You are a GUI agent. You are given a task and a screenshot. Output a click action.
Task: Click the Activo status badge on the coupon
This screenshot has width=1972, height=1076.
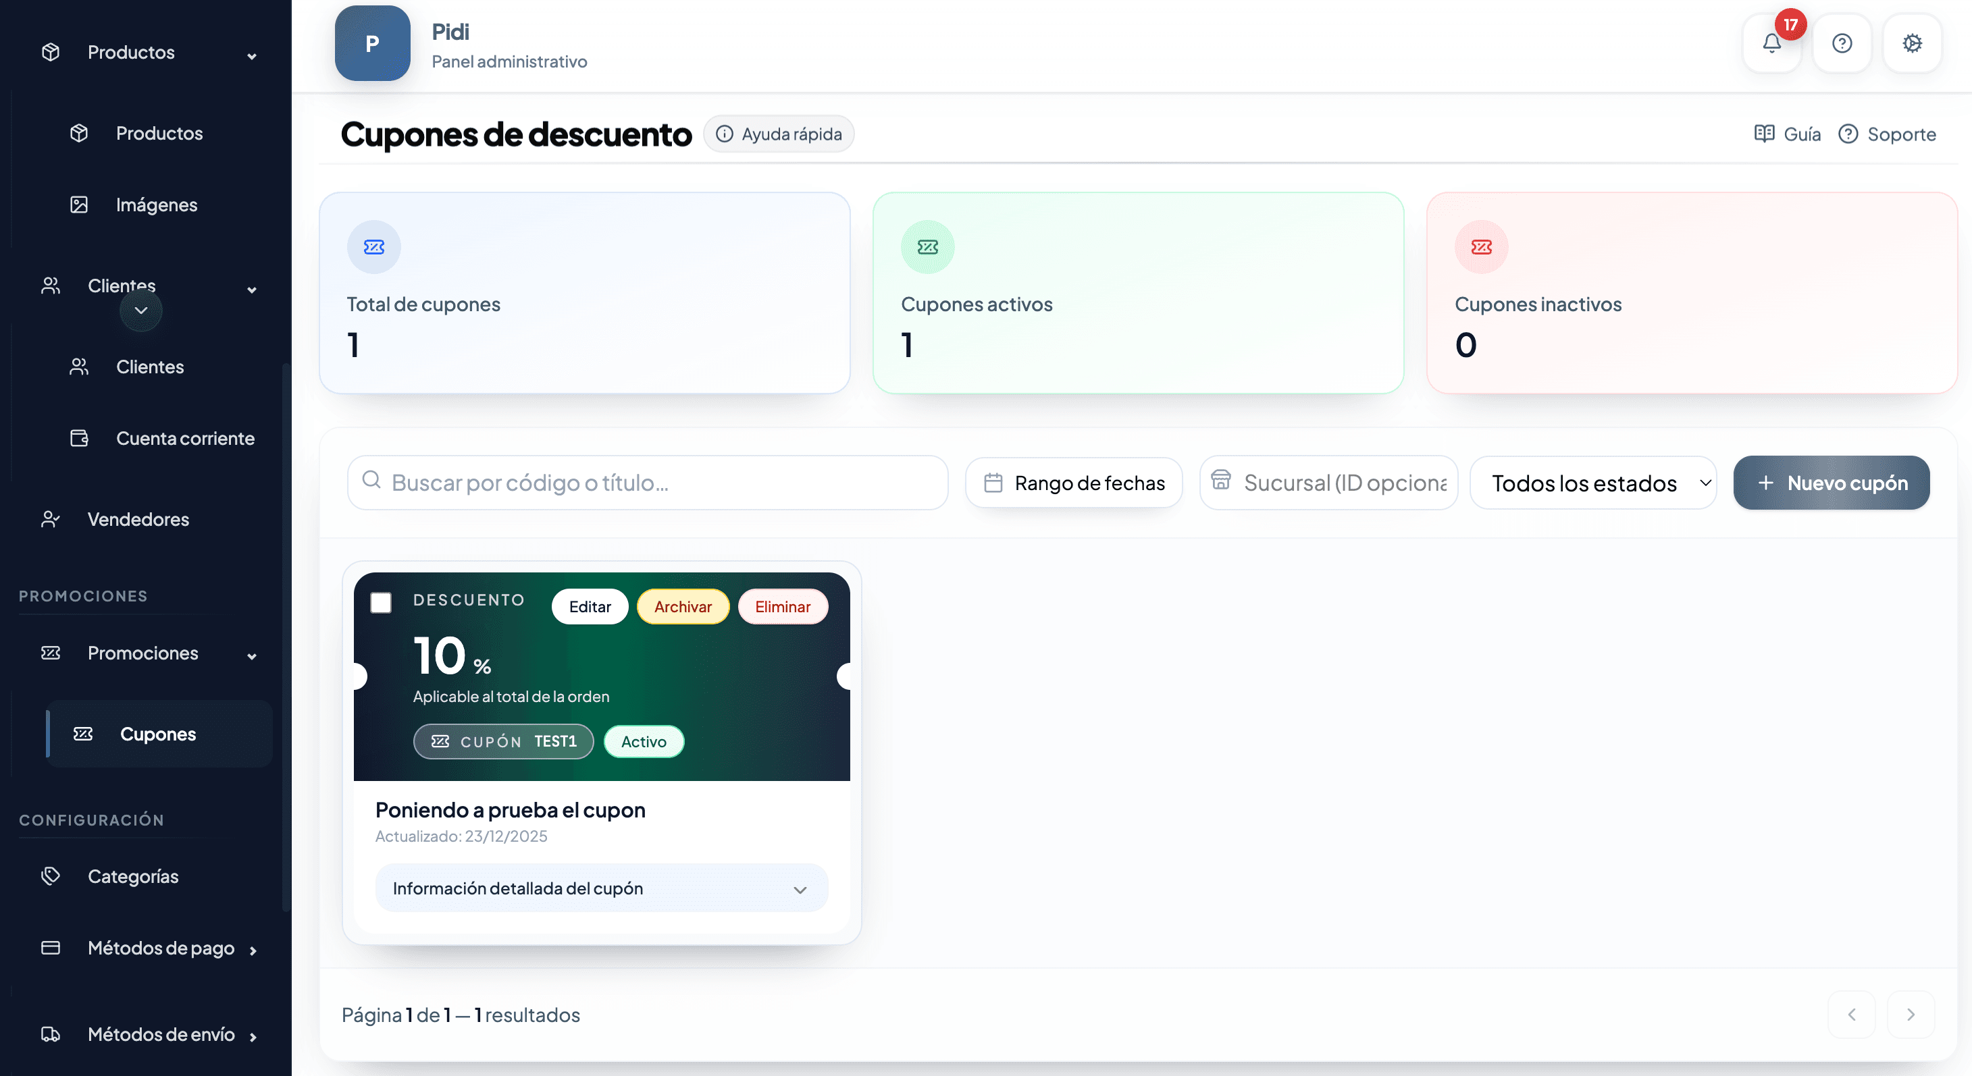coord(643,741)
